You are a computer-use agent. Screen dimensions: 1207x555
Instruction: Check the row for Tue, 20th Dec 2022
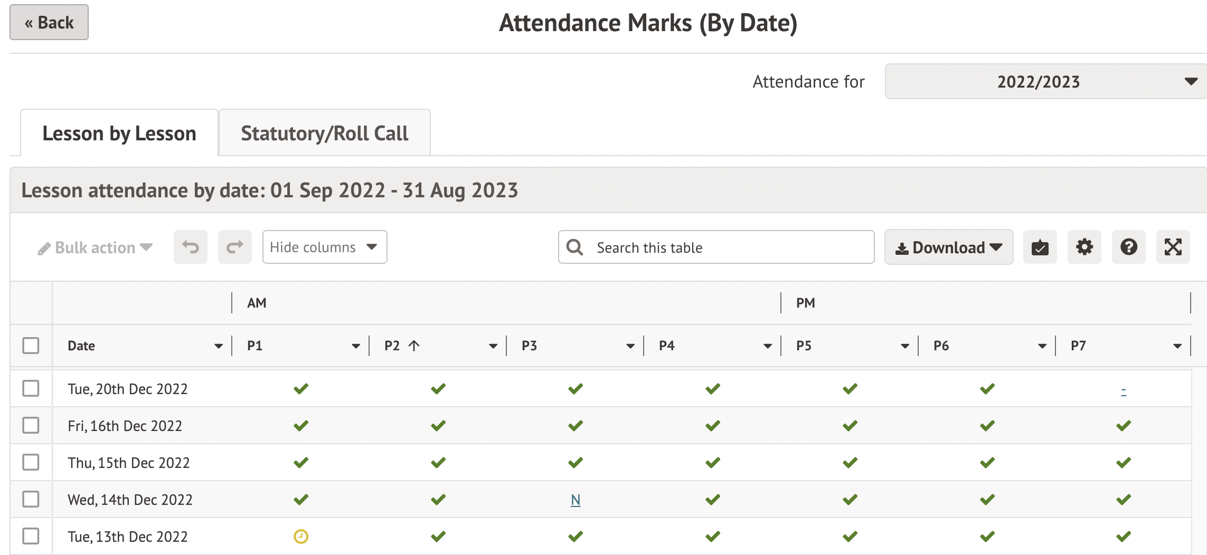pos(31,389)
